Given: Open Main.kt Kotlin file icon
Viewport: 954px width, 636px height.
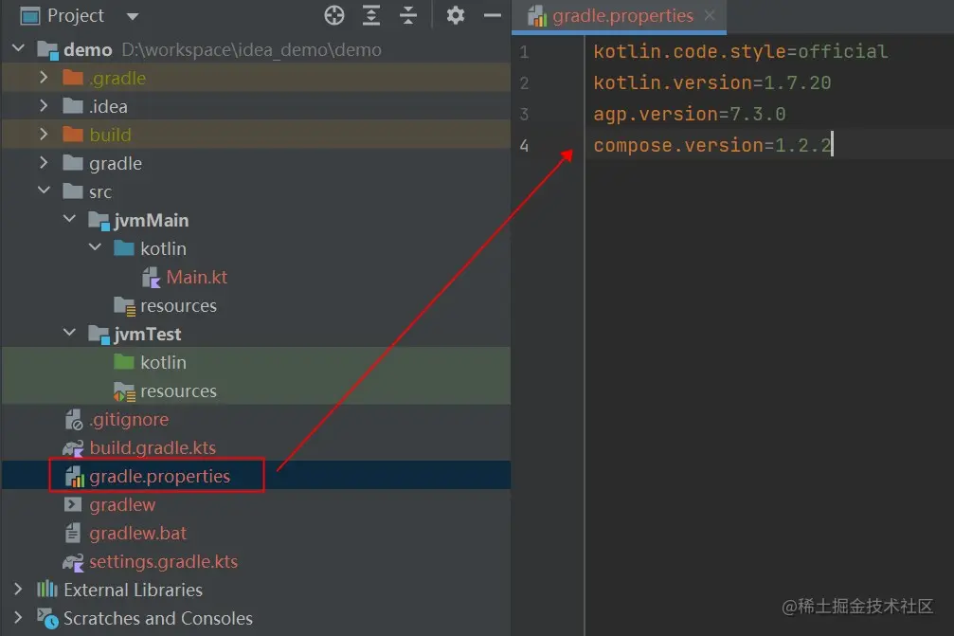Looking at the screenshot, I should pyautogui.click(x=151, y=278).
